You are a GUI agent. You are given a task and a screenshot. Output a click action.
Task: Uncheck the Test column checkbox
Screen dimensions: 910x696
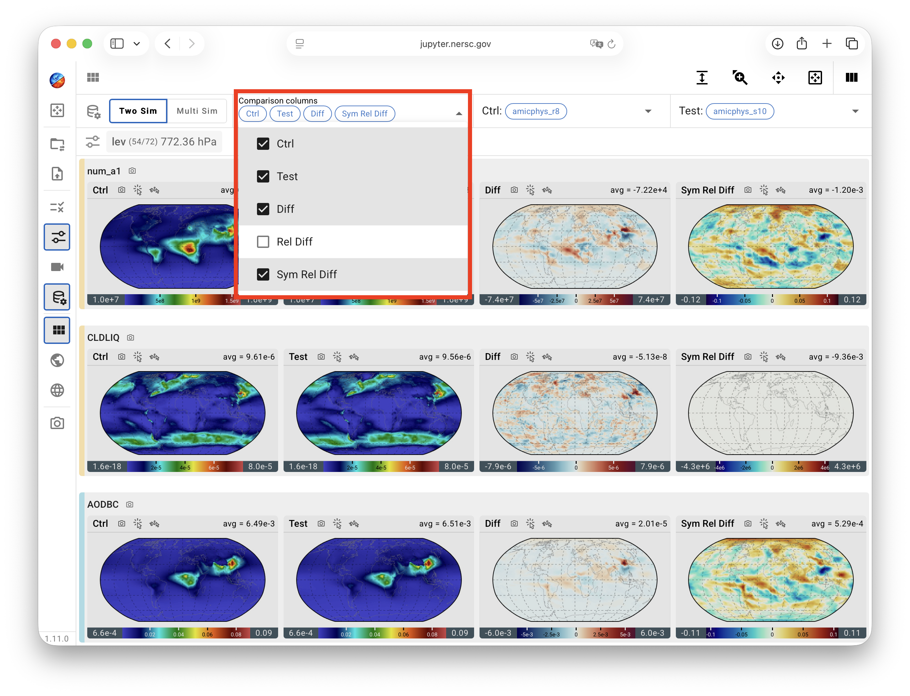[x=263, y=176]
